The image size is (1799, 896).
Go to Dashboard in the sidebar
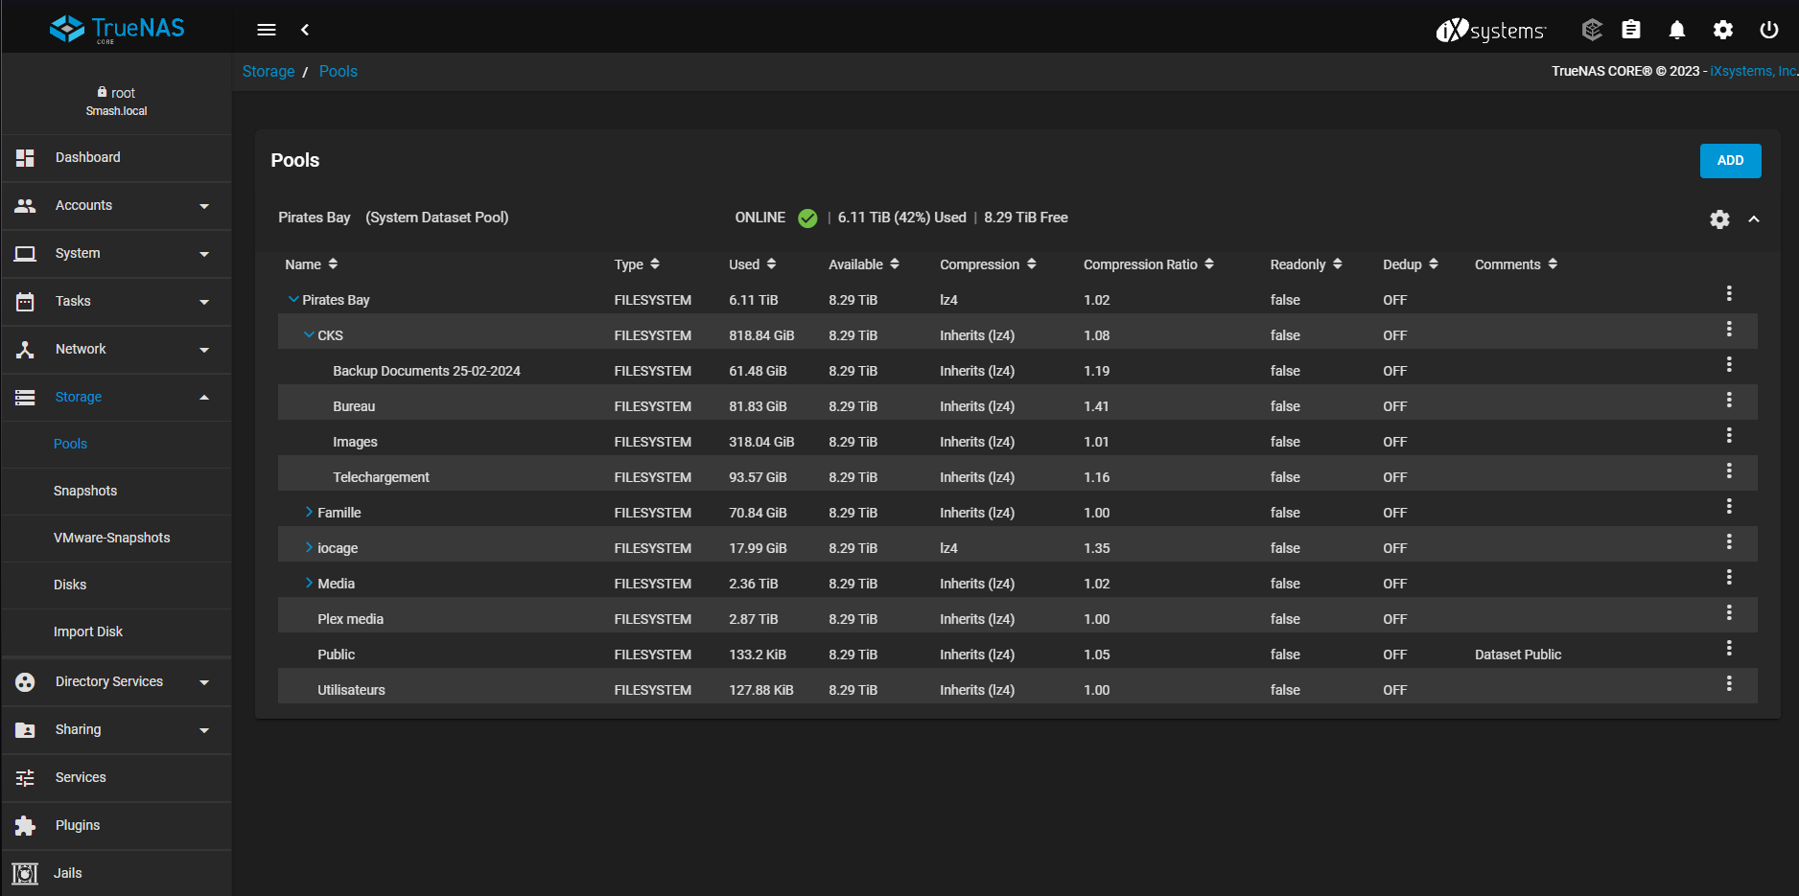tap(87, 157)
